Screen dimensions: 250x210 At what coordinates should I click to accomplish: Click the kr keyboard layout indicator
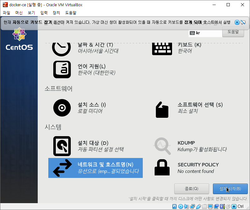click(x=205, y=33)
